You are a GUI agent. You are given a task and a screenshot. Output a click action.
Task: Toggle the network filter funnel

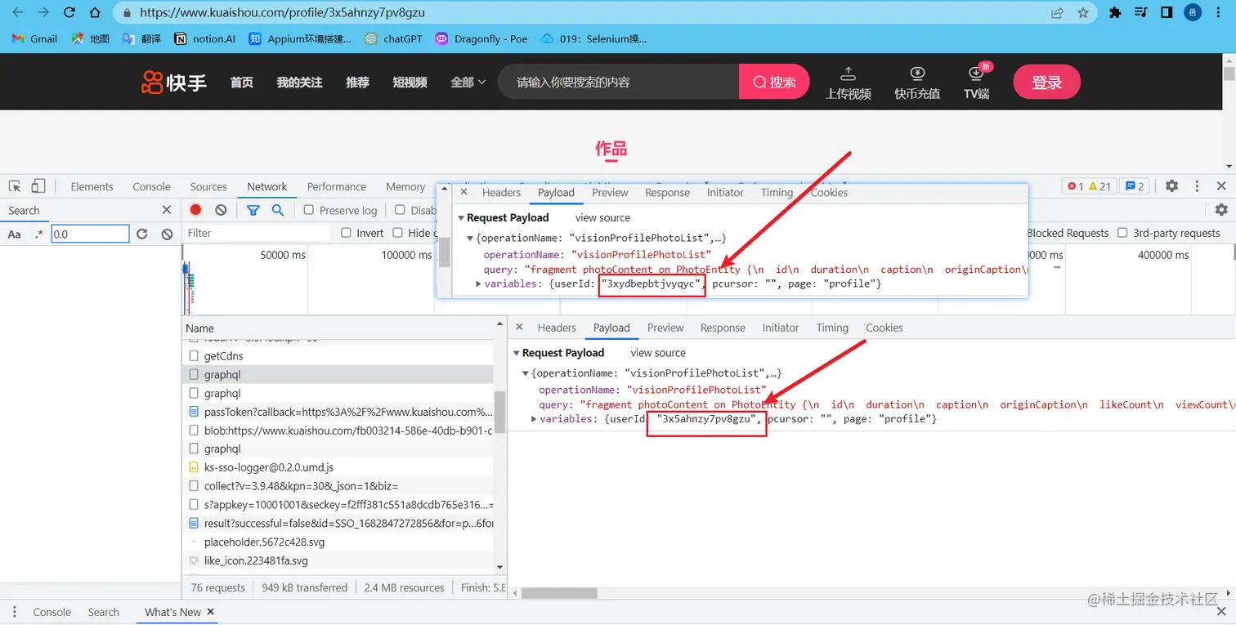253,210
